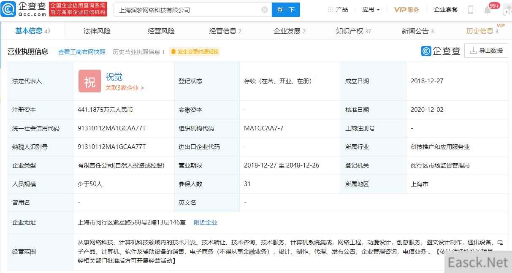Enable 发生变更时通知我 change alert

point(195,52)
